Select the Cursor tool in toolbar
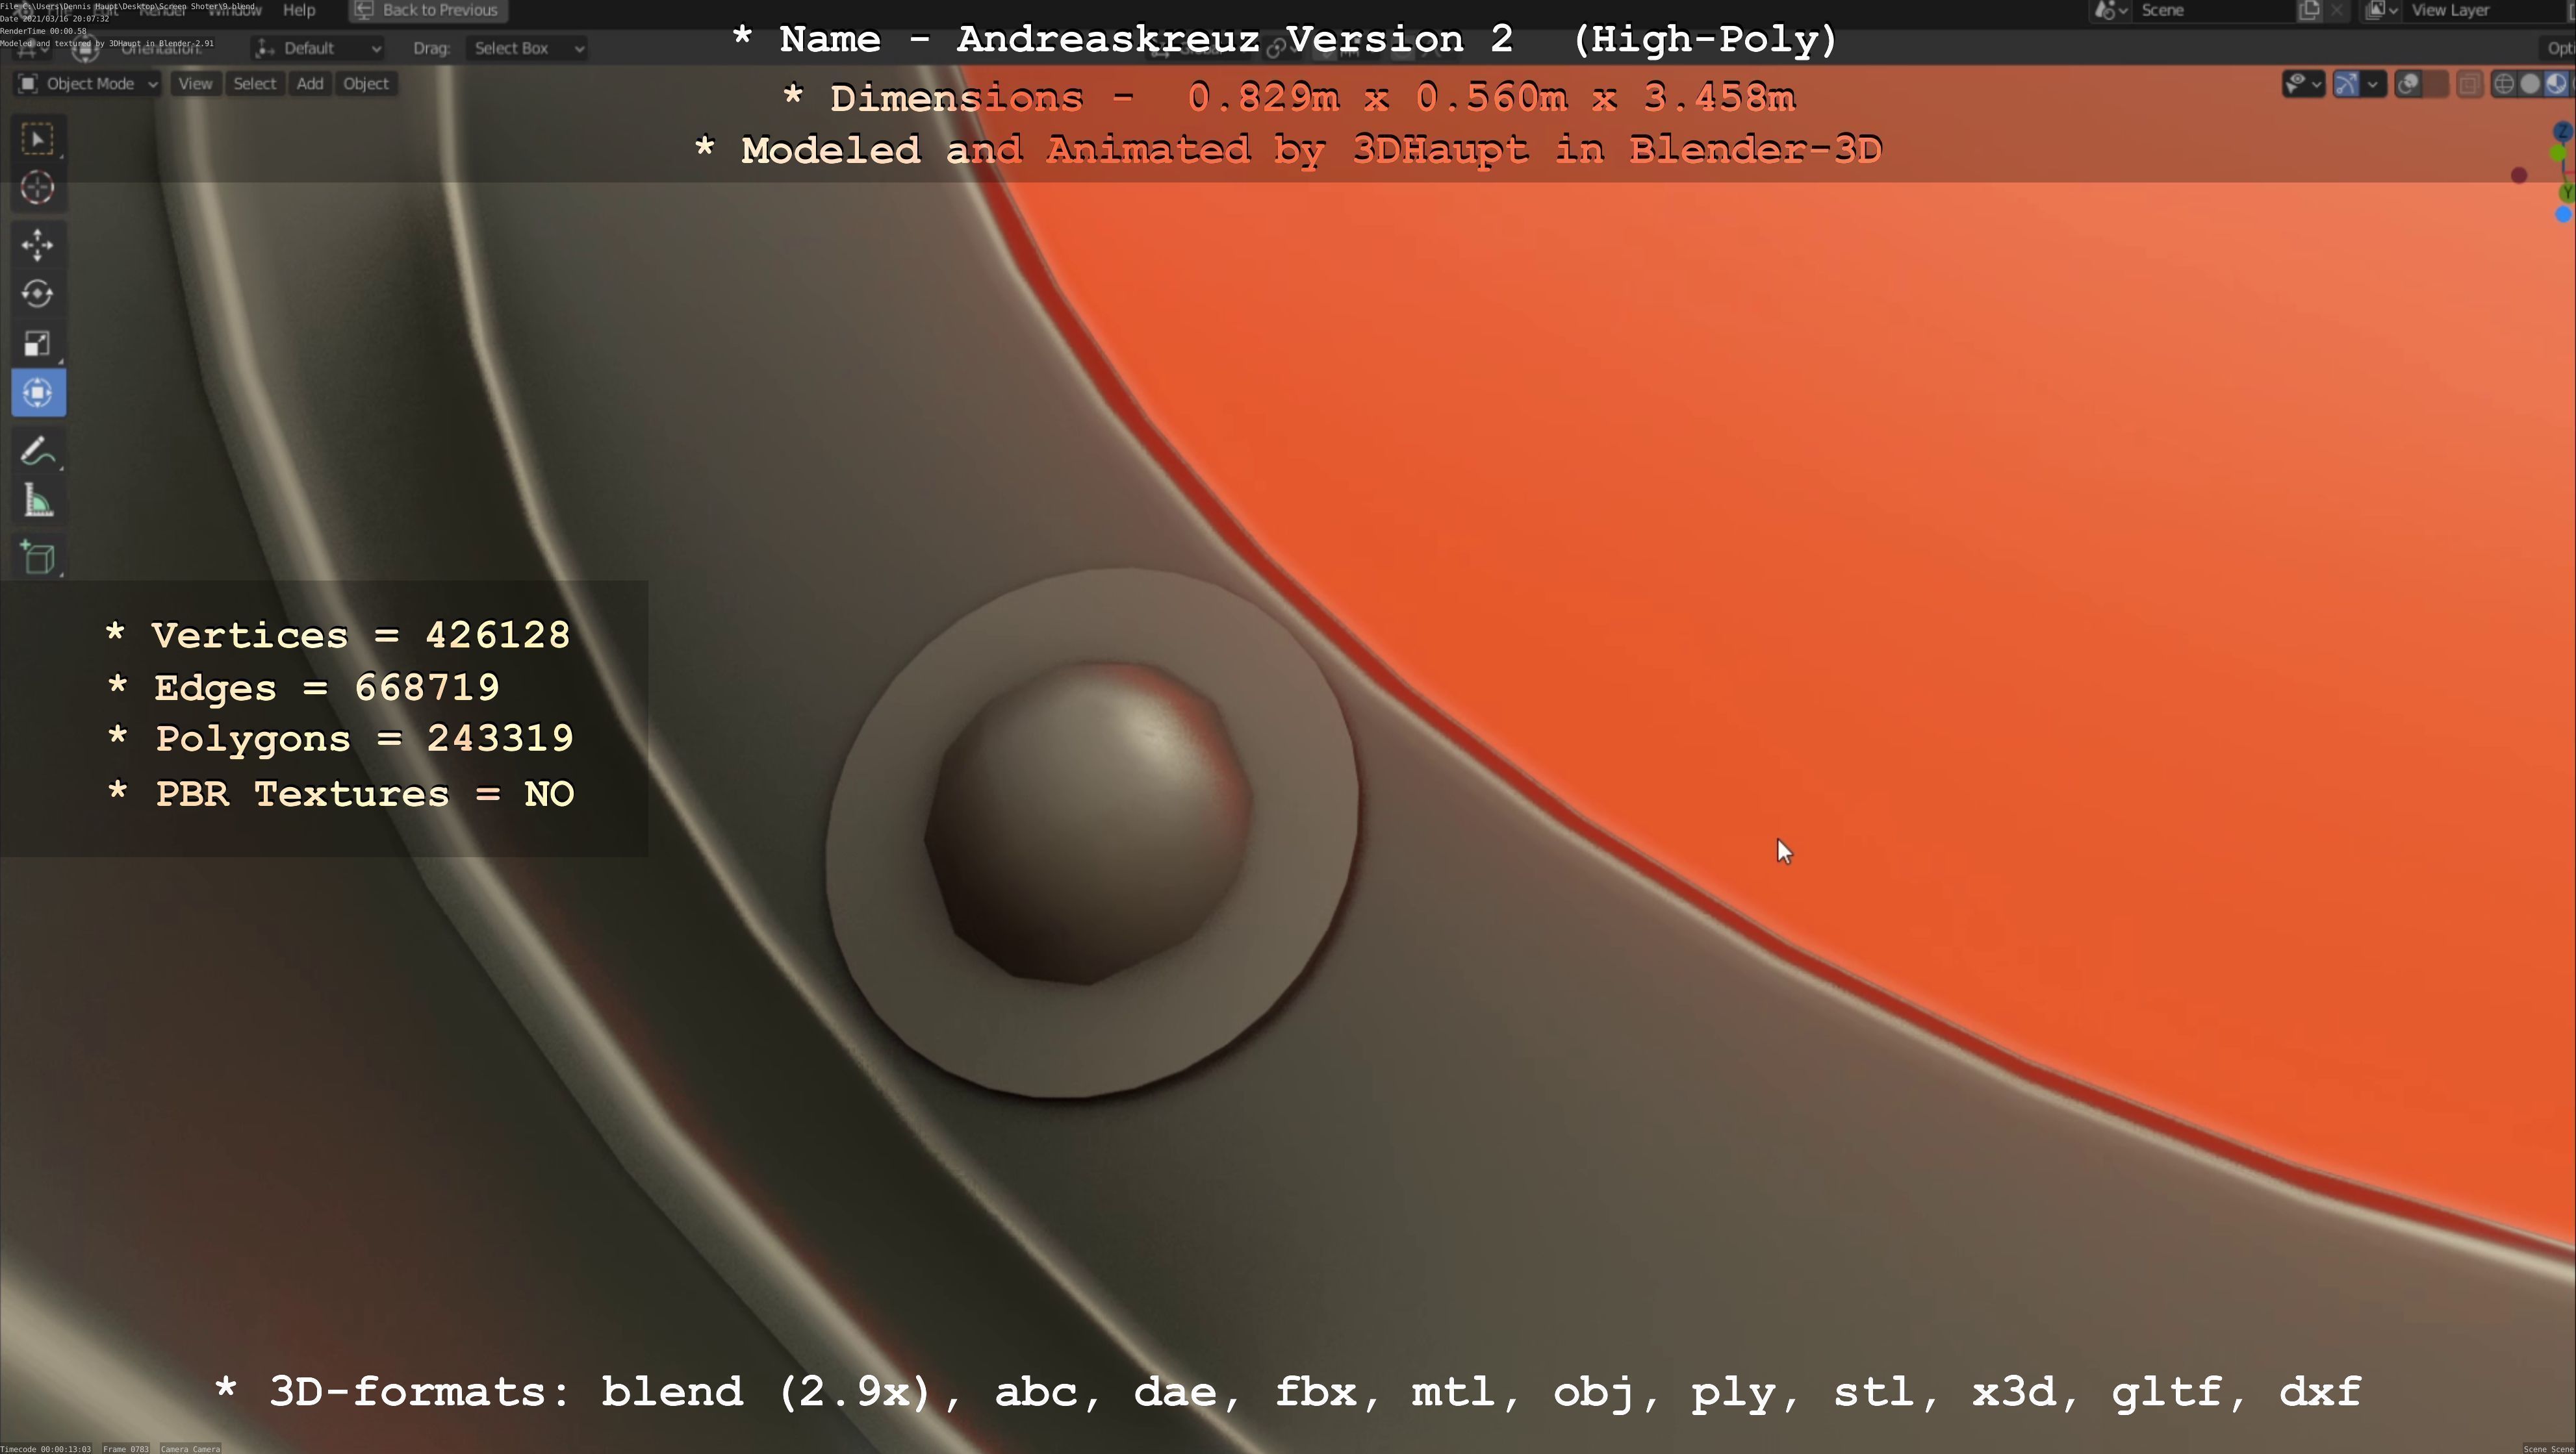 click(38, 188)
